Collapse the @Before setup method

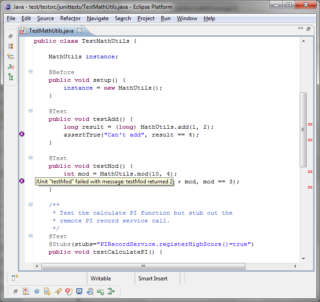(x=30, y=72)
